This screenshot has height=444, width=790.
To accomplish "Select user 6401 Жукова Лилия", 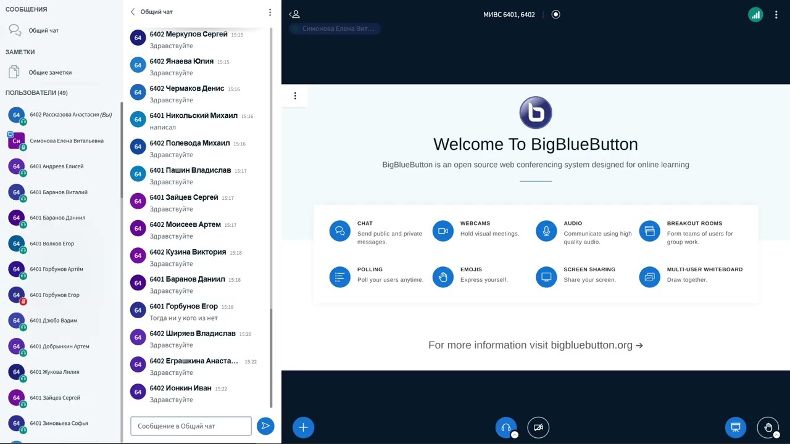I will pyautogui.click(x=62, y=372).
